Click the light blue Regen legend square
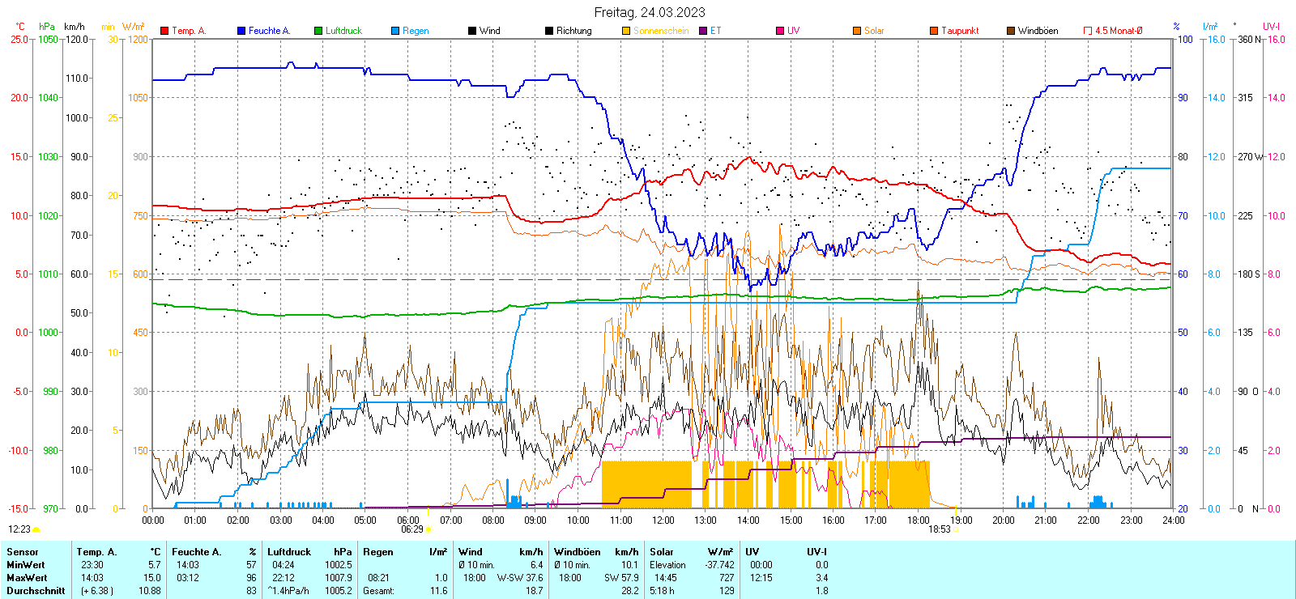The height and width of the screenshot is (599, 1296). coord(395,31)
